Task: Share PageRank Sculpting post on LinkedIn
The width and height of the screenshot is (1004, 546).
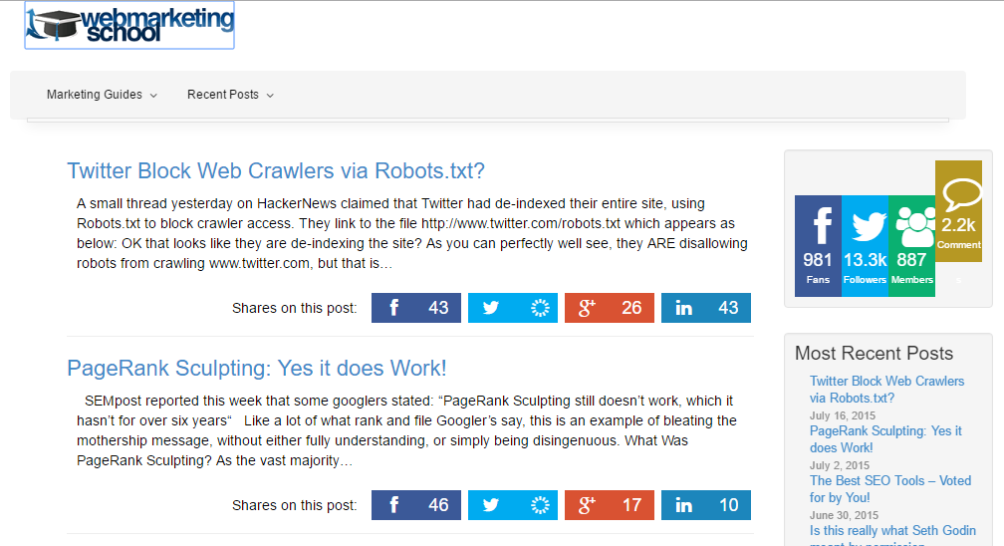Action: (x=706, y=505)
